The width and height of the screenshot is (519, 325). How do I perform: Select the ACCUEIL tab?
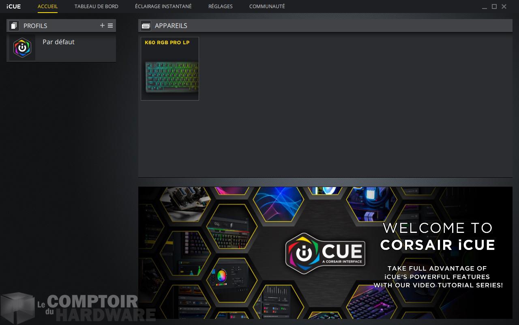(x=47, y=6)
